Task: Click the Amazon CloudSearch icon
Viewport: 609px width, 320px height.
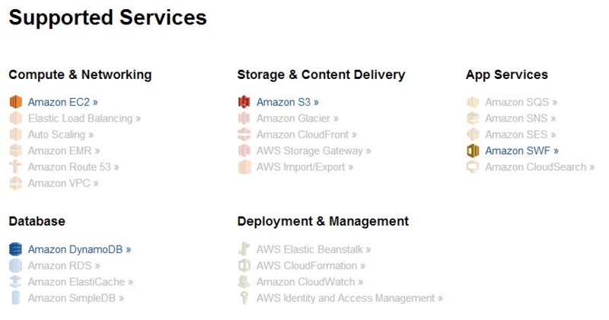Action: [x=473, y=167]
